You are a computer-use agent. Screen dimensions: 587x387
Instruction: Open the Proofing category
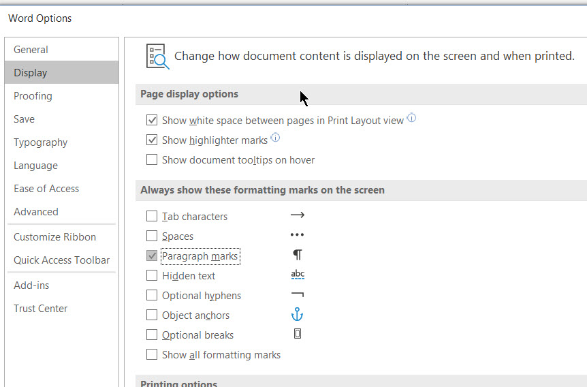62,96
